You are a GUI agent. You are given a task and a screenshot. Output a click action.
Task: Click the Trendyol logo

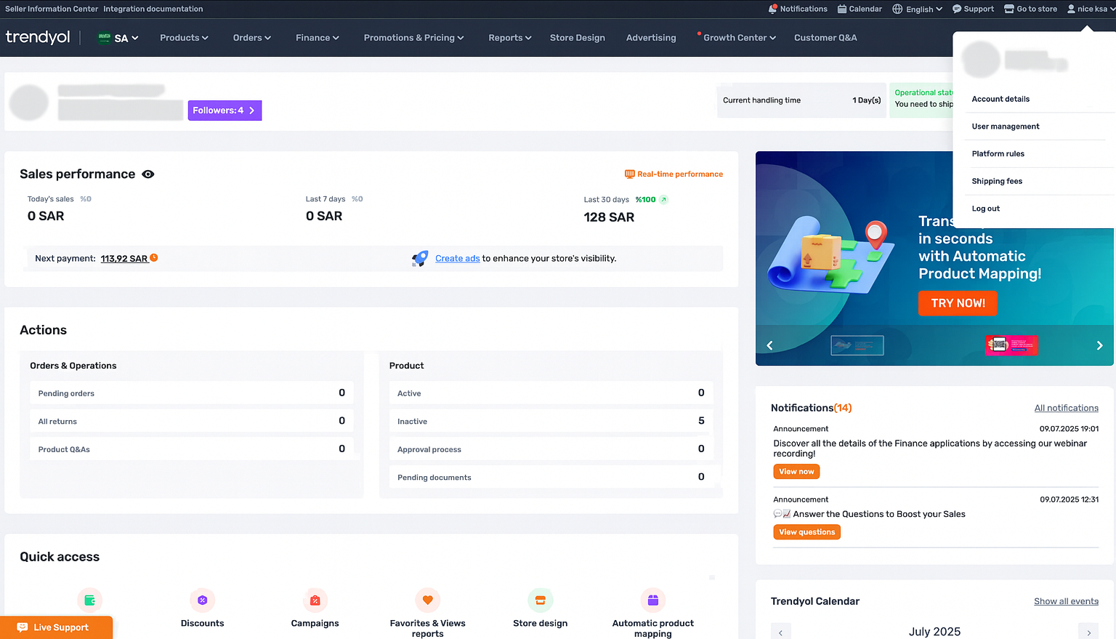(x=38, y=37)
